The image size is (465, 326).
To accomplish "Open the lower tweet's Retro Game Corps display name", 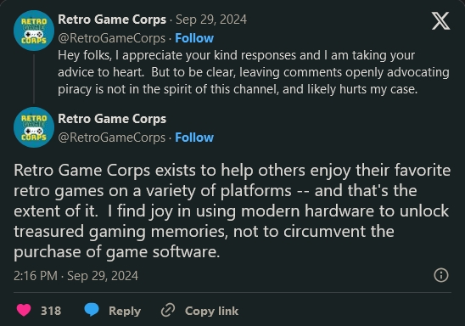I will click(x=112, y=119).
